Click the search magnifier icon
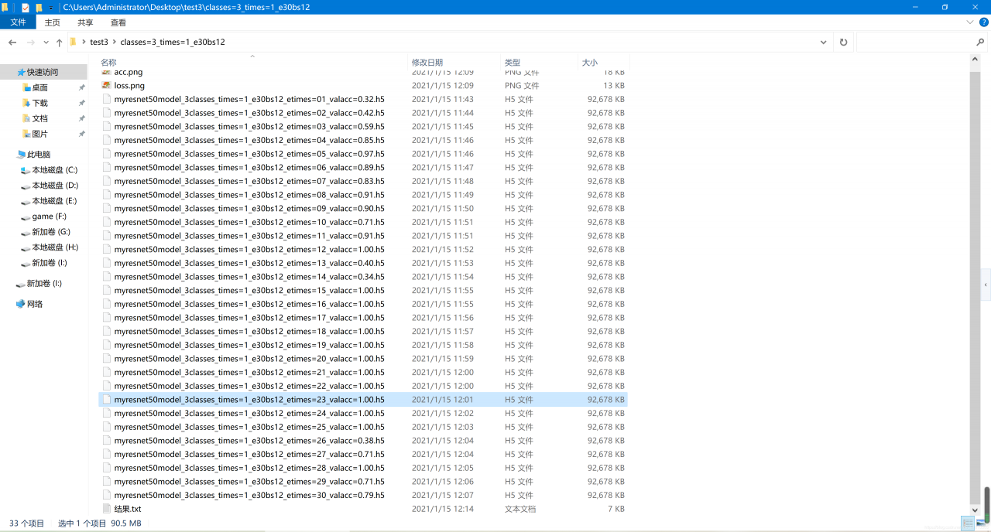The image size is (991, 532). pos(980,43)
